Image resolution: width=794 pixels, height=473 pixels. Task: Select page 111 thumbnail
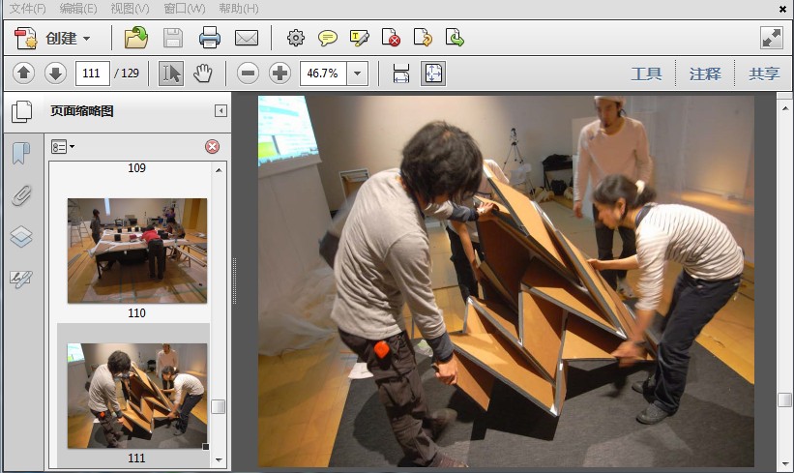[x=137, y=396]
